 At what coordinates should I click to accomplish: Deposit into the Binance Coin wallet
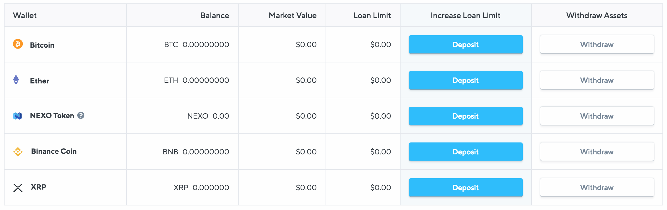[x=466, y=152]
